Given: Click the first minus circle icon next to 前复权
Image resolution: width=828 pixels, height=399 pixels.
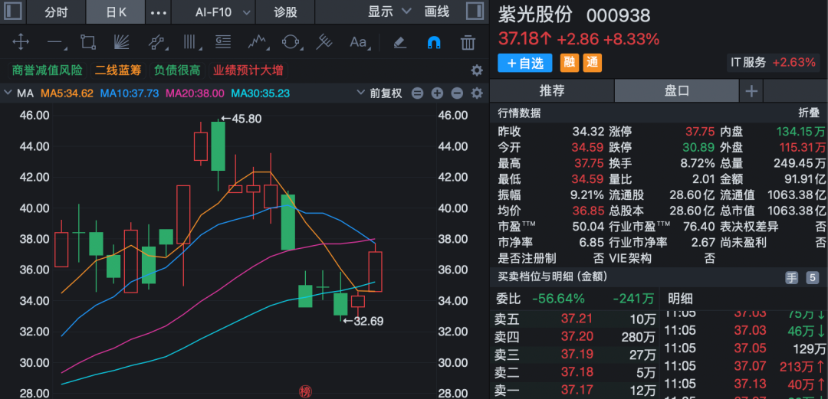Looking at the screenshot, I should (417, 93).
